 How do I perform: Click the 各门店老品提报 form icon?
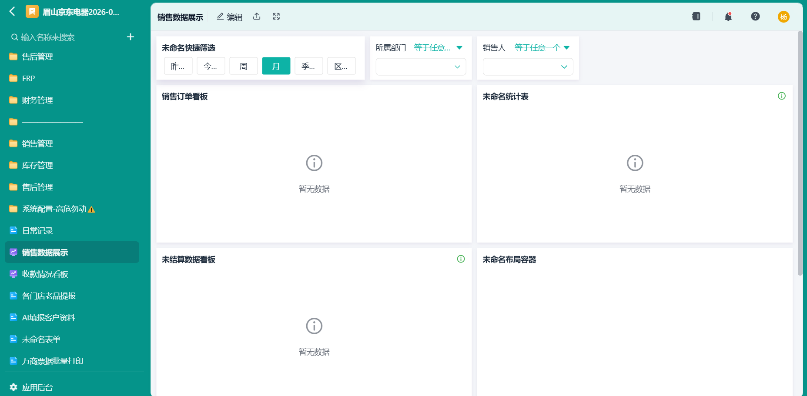(13, 296)
